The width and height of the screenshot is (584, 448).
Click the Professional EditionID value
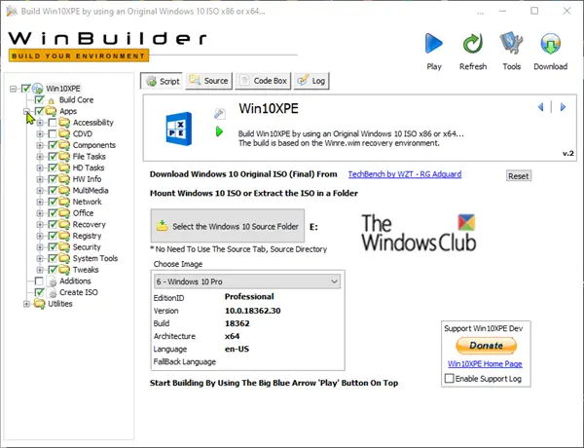tap(249, 297)
